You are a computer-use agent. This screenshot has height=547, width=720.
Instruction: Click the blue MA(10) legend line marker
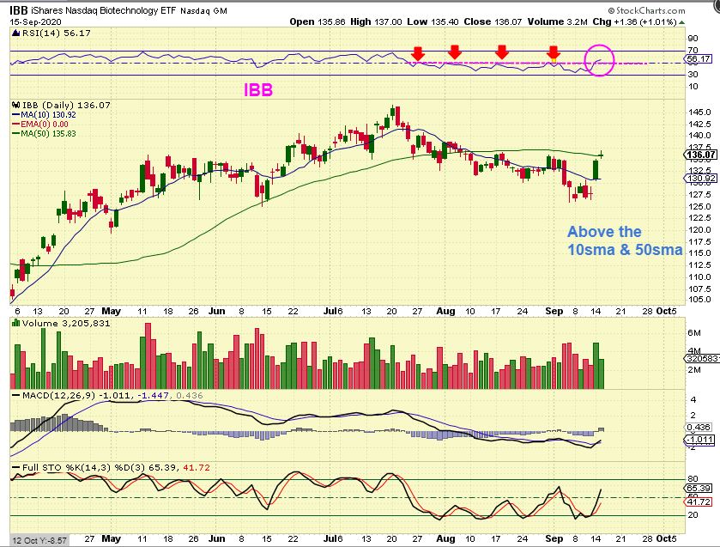tap(16, 115)
